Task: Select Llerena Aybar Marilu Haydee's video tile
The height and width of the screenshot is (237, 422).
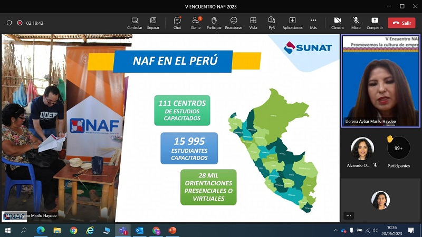Action: [x=380, y=81]
